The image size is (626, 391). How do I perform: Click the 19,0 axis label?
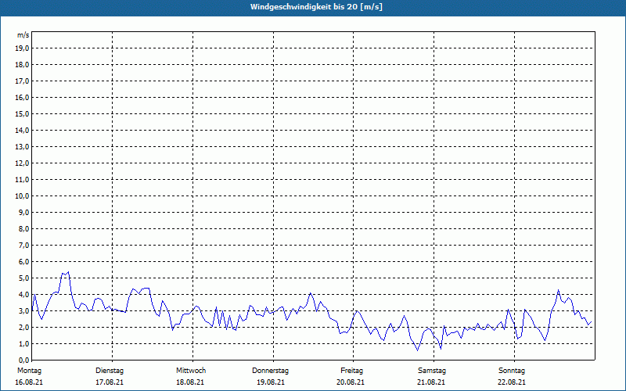pyautogui.click(x=22, y=48)
